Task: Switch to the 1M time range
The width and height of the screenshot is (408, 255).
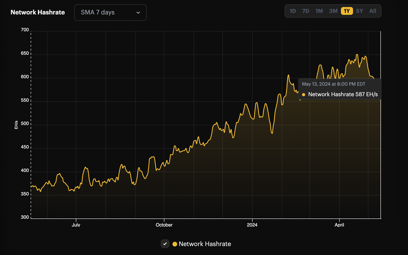Action: (x=319, y=11)
